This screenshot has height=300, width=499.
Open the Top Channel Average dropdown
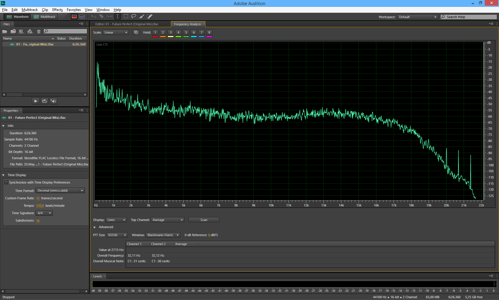coord(168,220)
